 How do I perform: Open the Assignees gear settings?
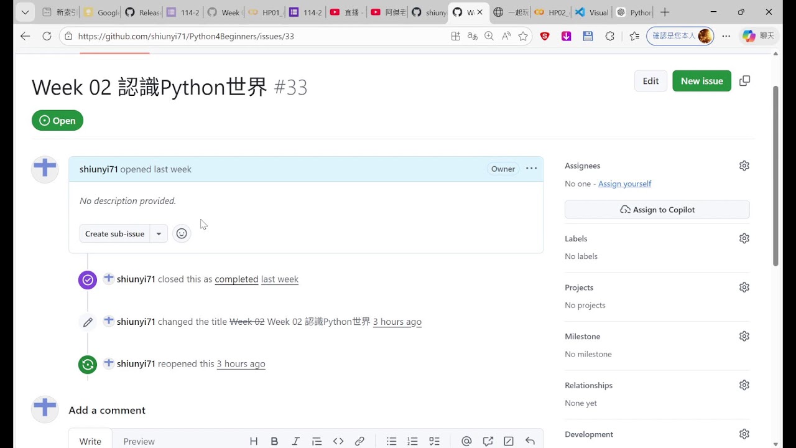[x=744, y=166]
